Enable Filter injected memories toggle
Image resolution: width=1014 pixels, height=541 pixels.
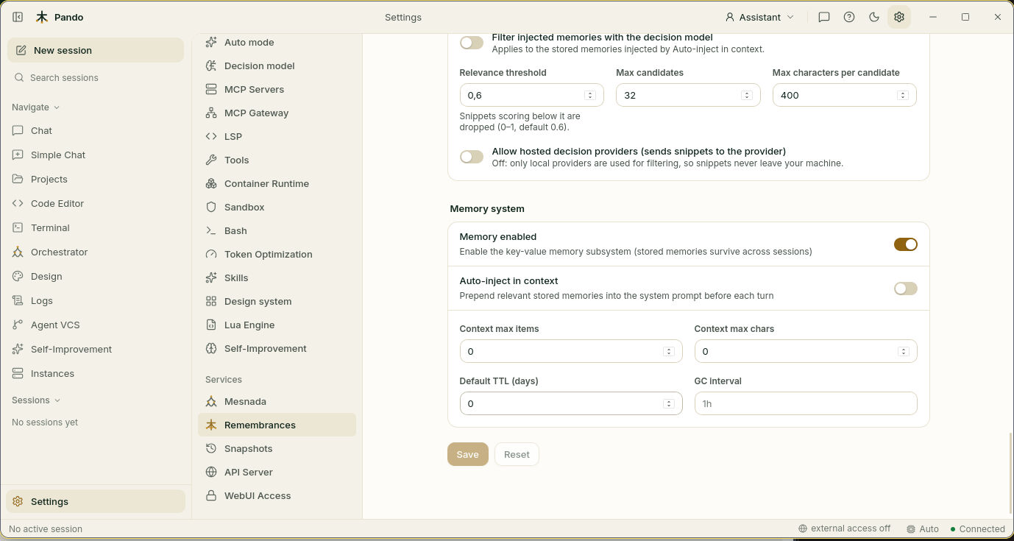472,43
